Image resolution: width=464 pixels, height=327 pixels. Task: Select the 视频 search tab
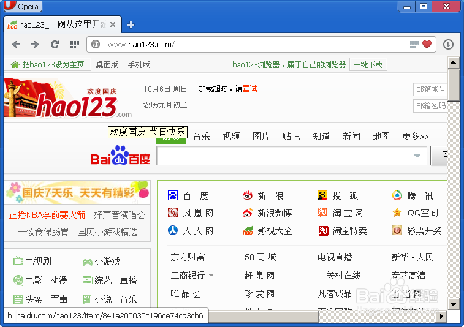tap(231, 137)
